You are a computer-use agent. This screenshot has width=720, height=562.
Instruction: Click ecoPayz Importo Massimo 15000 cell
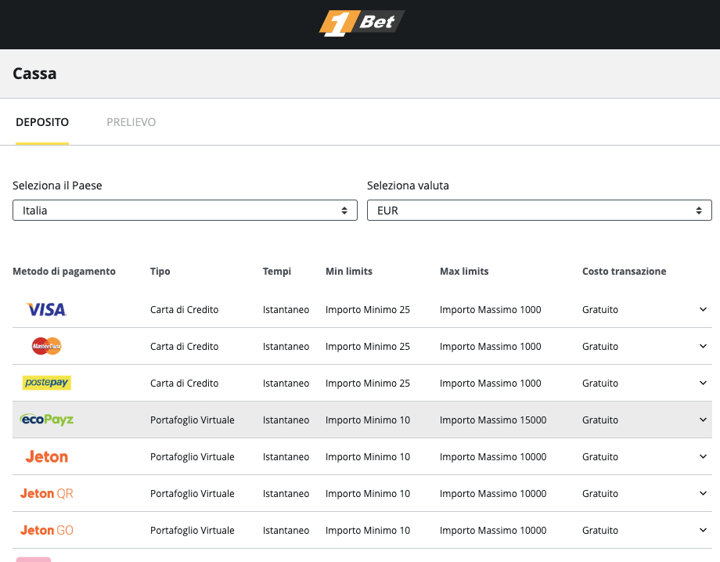[x=493, y=420]
